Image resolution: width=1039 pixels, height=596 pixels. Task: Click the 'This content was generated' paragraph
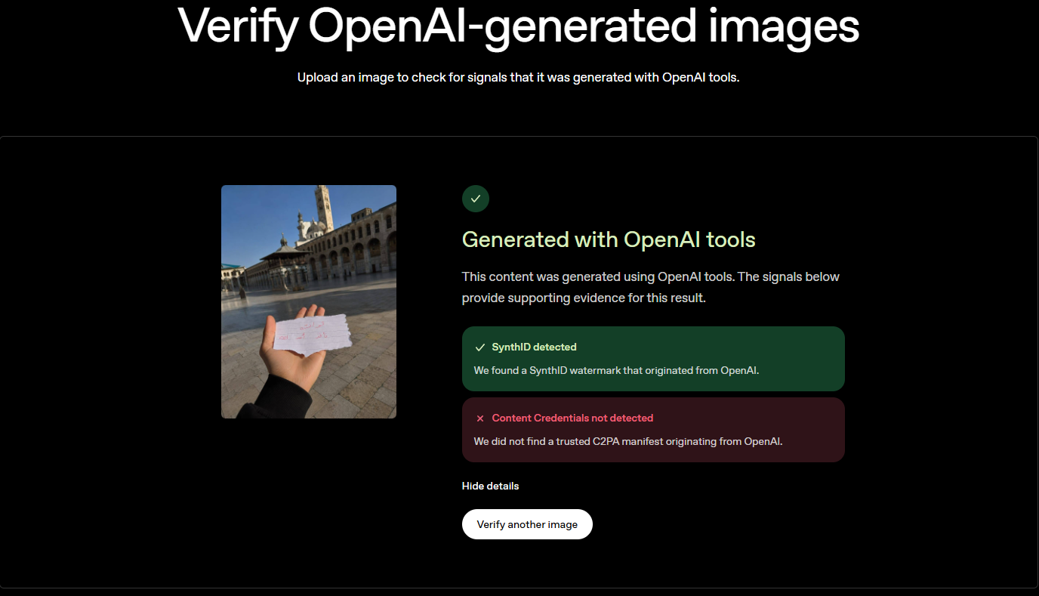point(651,287)
